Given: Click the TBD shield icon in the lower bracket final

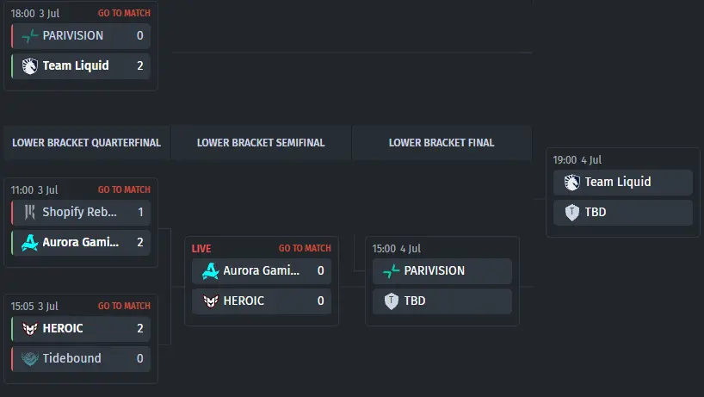Looking at the screenshot, I should click(391, 301).
